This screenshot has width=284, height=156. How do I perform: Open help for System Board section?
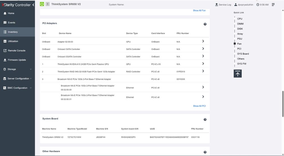pos(205,120)
